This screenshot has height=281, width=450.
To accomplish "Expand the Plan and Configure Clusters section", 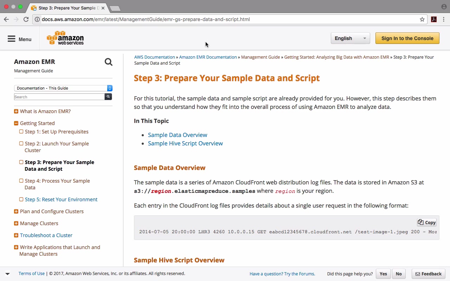I will pos(16,211).
